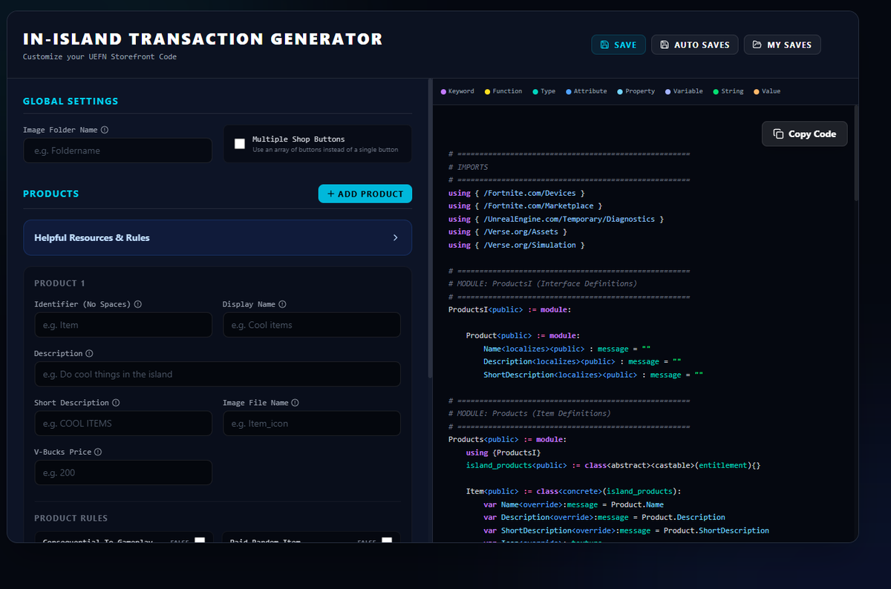Add a new product
The width and height of the screenshot is (891, 589).
(x=365, y=194)
